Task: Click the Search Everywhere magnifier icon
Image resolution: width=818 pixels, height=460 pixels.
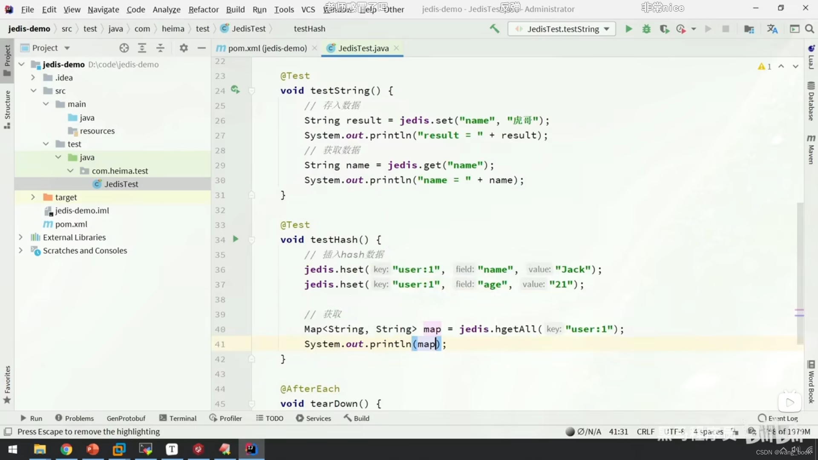Action: click(x=809, y=29)
